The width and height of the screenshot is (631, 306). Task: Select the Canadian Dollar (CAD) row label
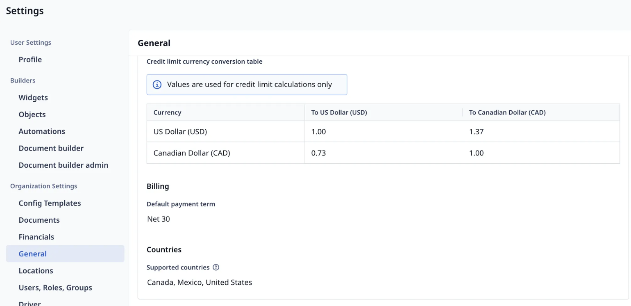pyautogui.click(x=192, y=153)
